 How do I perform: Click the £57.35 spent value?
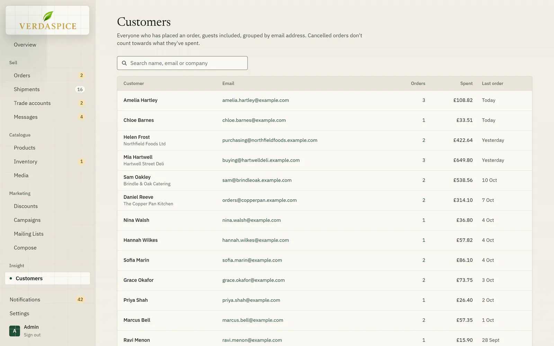click(x=464, y=320)
